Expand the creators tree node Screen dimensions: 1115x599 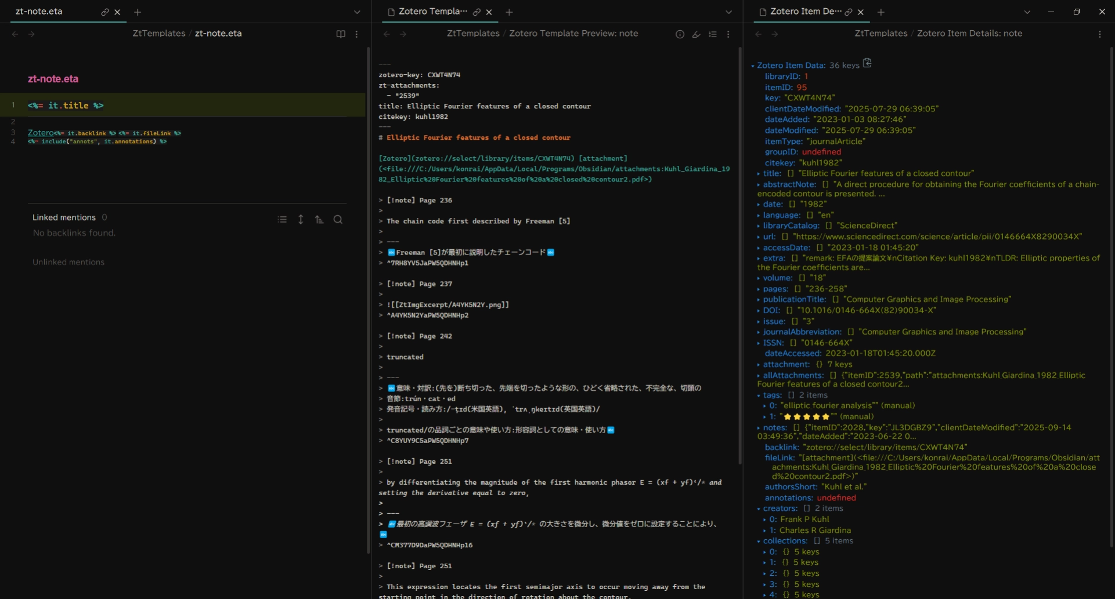tap(759, 509)
